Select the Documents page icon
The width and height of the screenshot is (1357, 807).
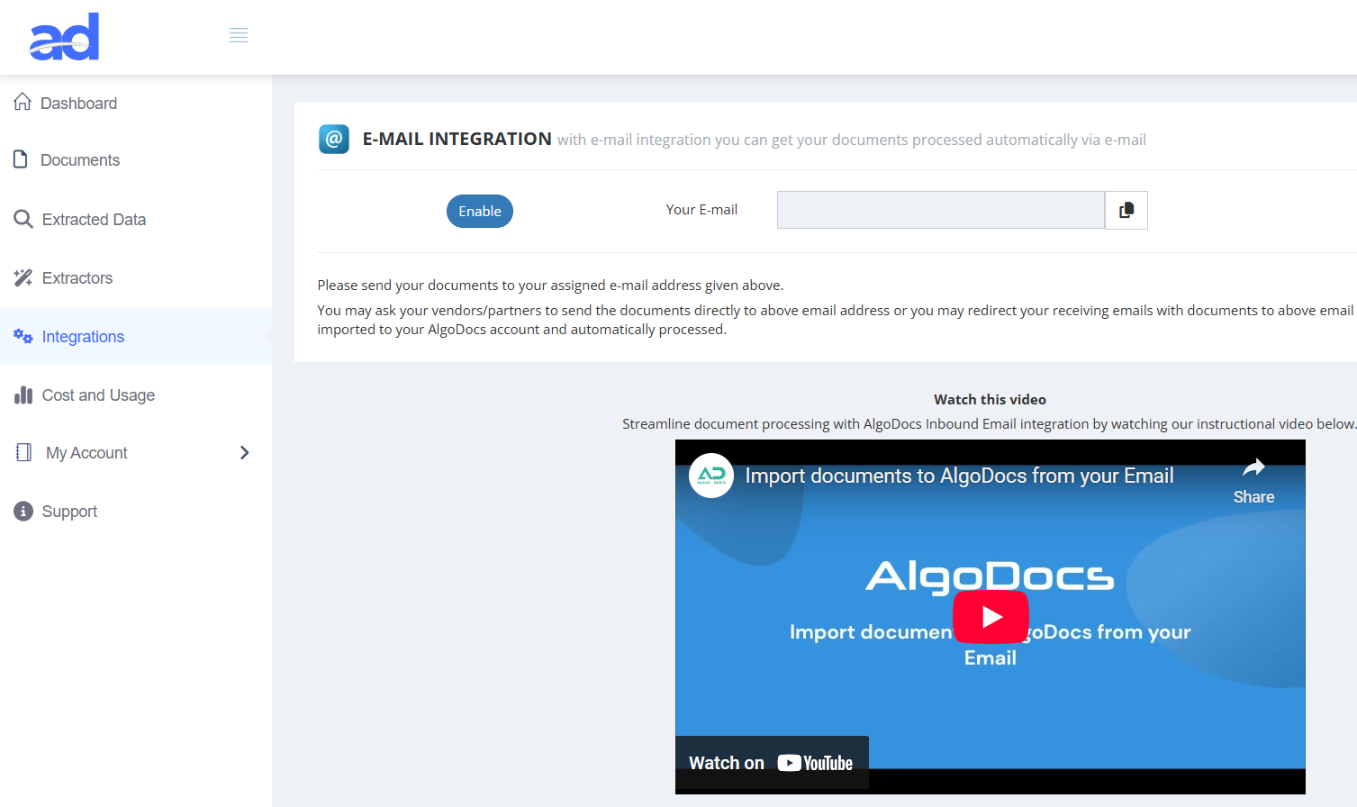(22, 159)
